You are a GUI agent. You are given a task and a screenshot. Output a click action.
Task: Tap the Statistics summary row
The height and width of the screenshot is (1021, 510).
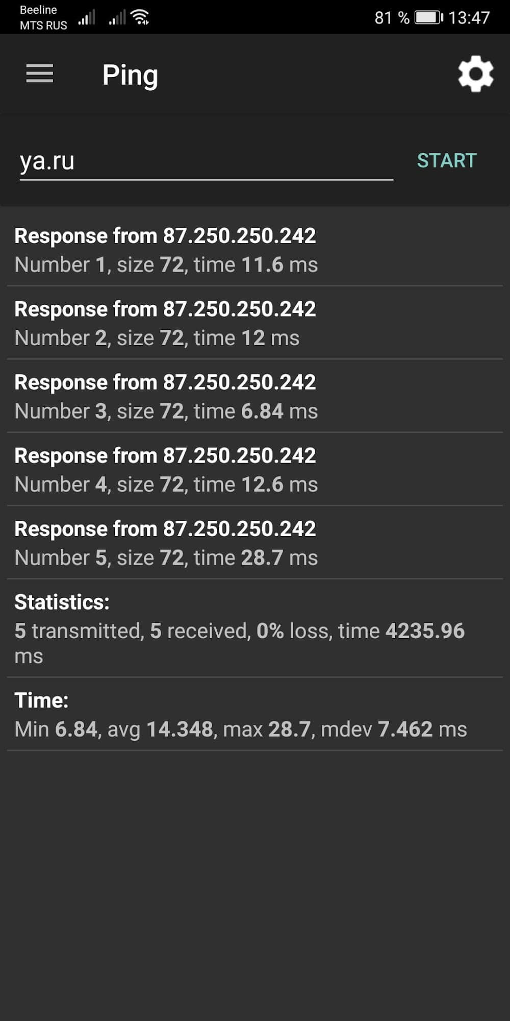tap(255, 629)
